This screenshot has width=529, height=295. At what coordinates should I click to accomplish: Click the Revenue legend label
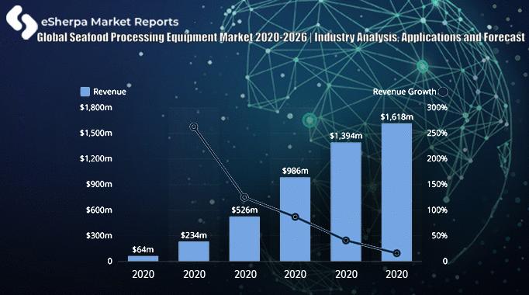point(109,92)
